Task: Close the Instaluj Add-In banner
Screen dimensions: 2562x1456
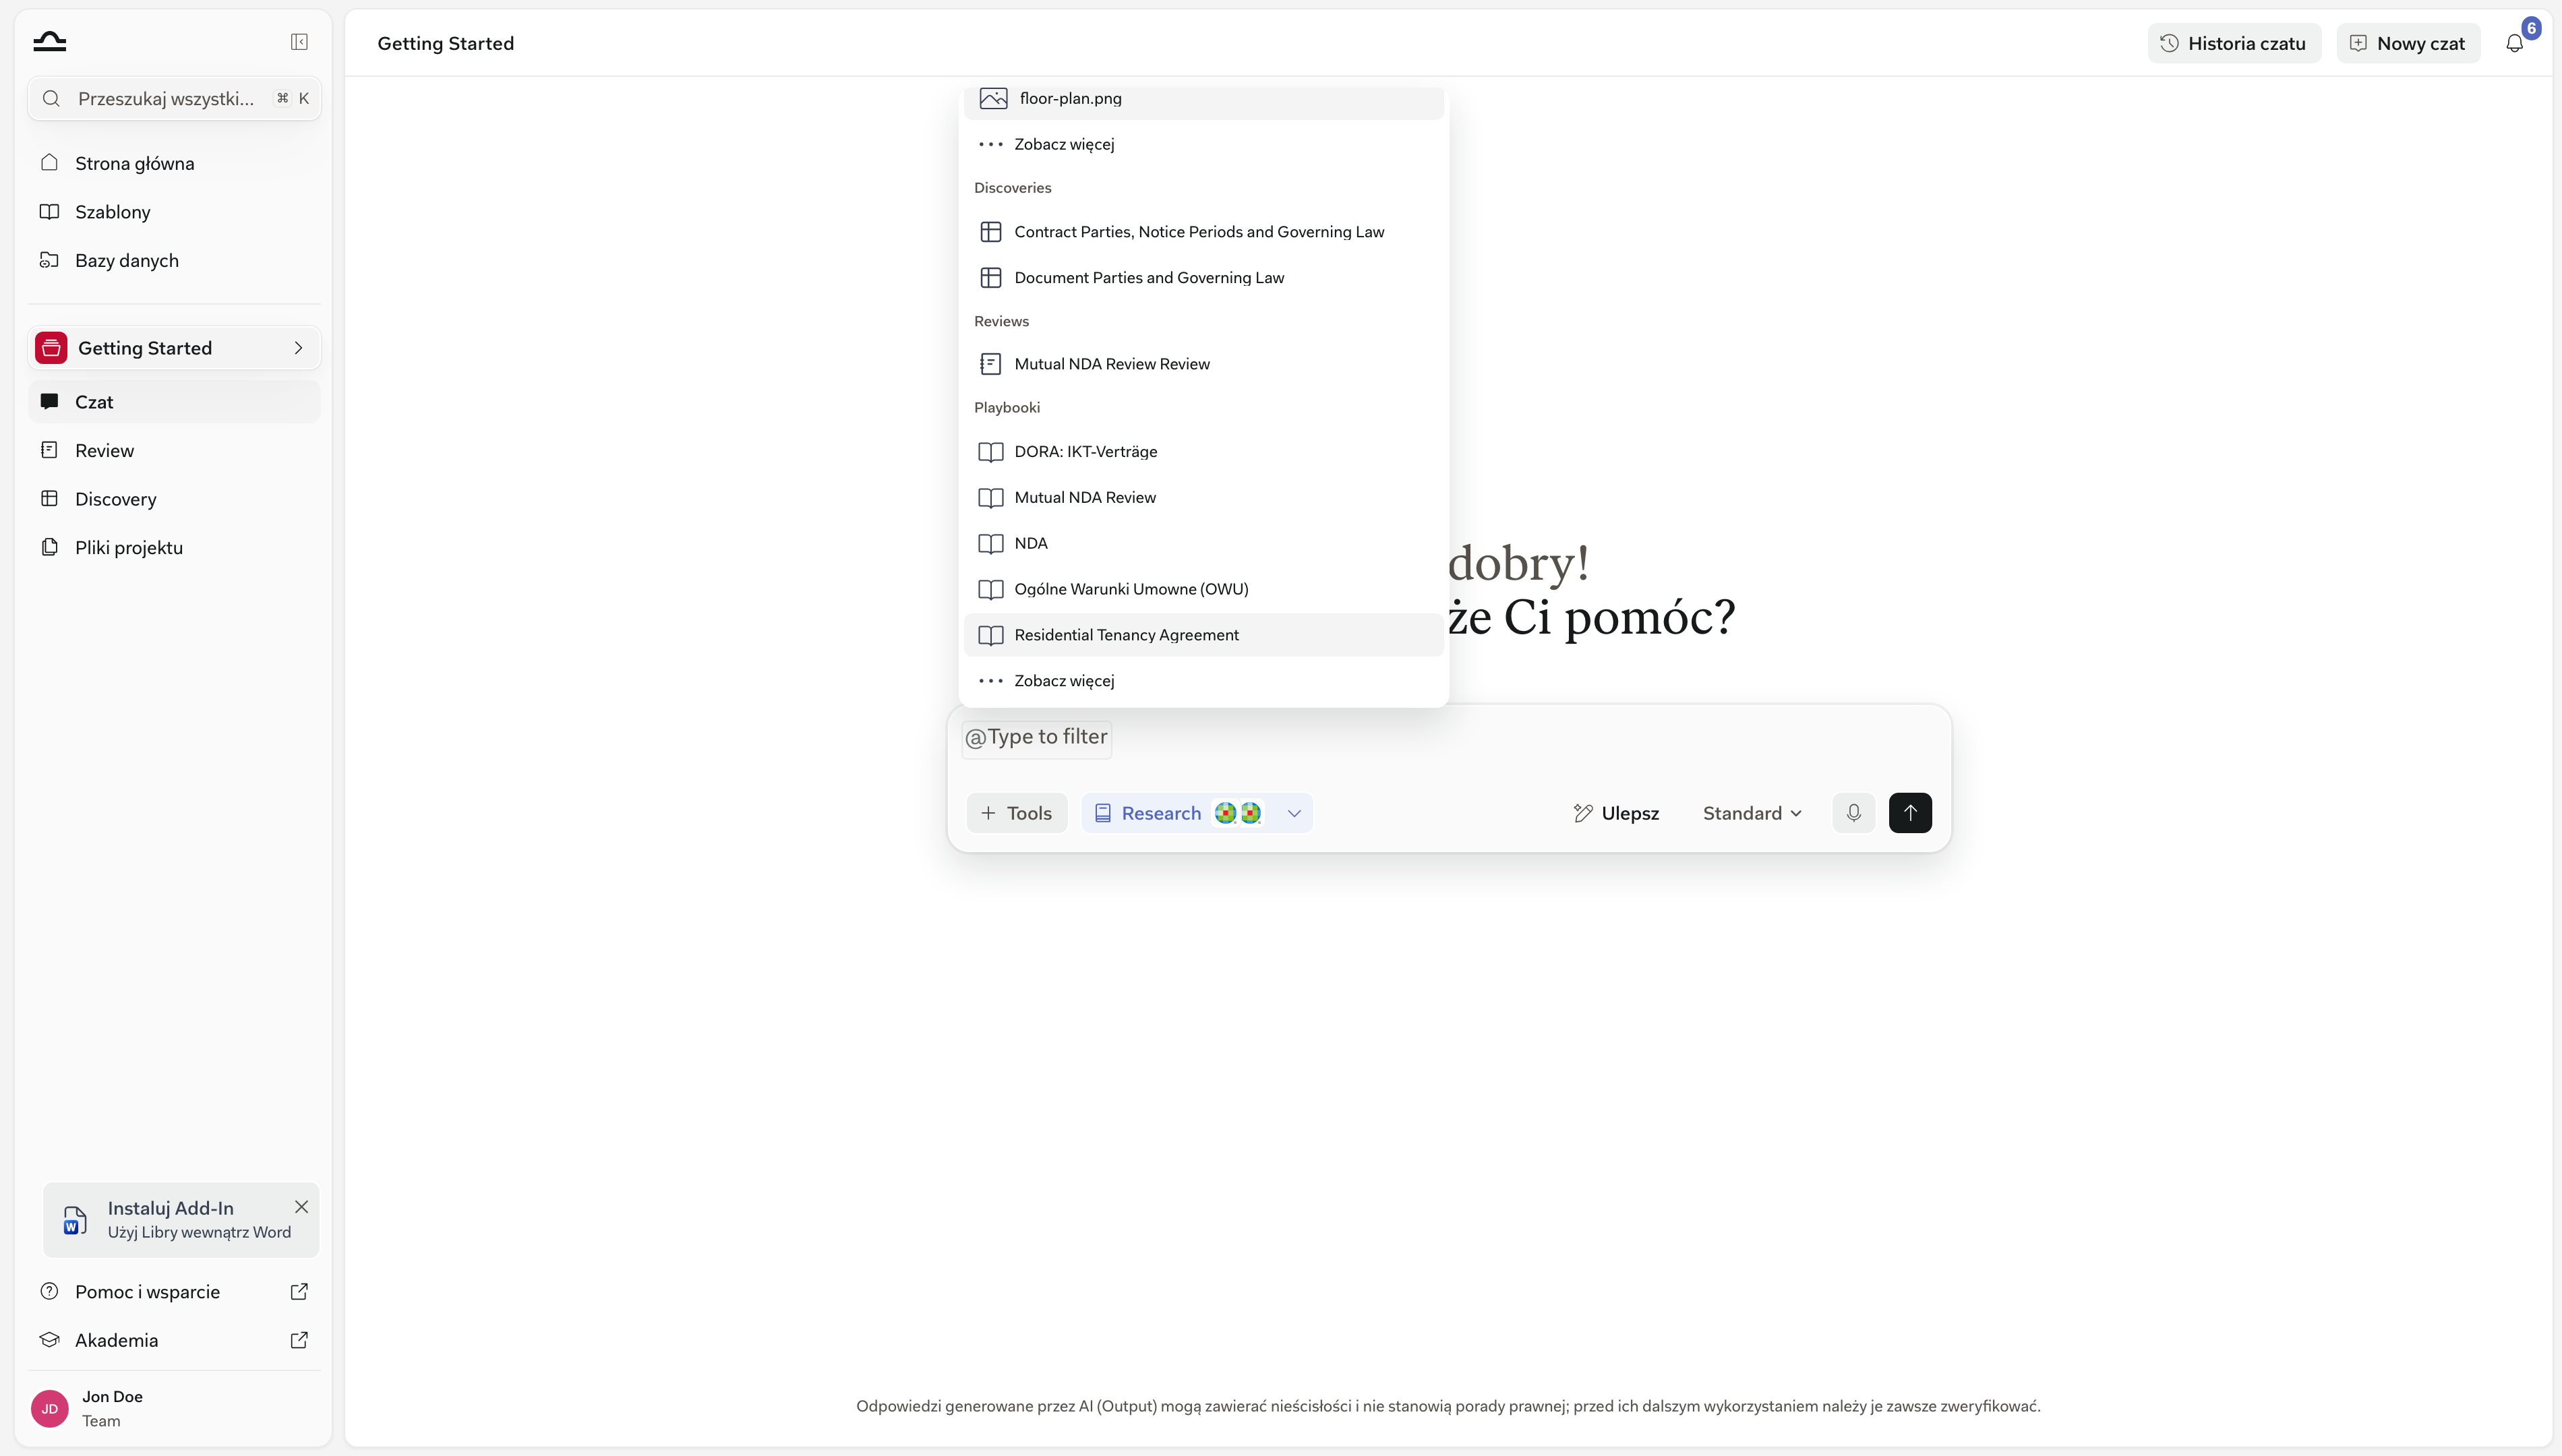Action: point(301,1207)
